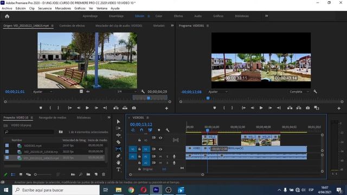Screen dimensions: 347x195
Task: Open the Secuencia menu
Action: tap(44, 9)
